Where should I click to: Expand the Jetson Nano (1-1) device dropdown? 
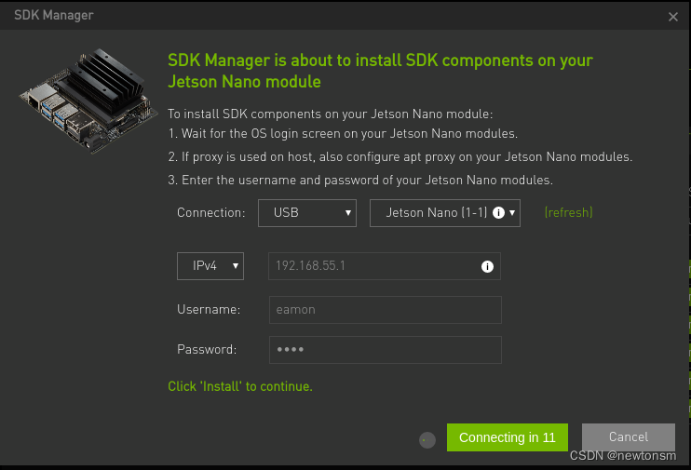coord(444,213)
